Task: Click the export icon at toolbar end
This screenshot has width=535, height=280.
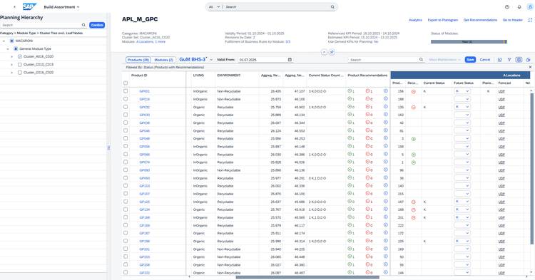Action: click(529, 60)
